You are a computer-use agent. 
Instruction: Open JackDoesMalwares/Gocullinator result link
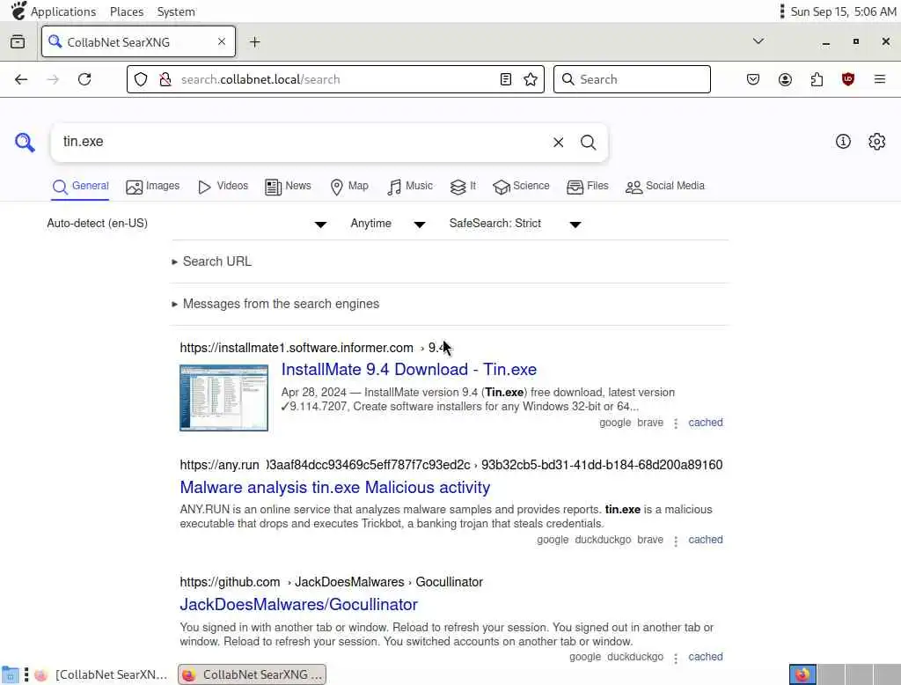click(299, 605)
